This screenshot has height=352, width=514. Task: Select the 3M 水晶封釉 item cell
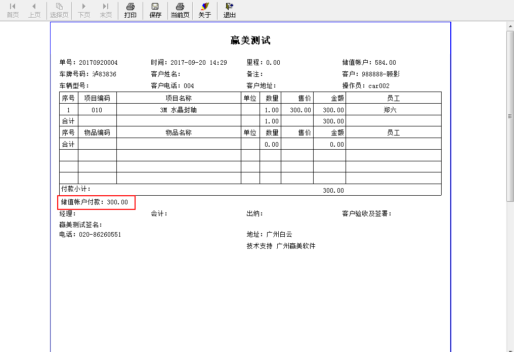pyautogui.click(x=179, y=110)
